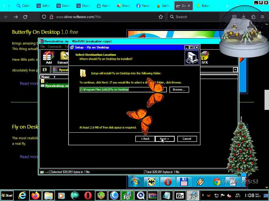Show hidden system tray icons
This screenshot has width=269, height=201.
pos(203,195)
